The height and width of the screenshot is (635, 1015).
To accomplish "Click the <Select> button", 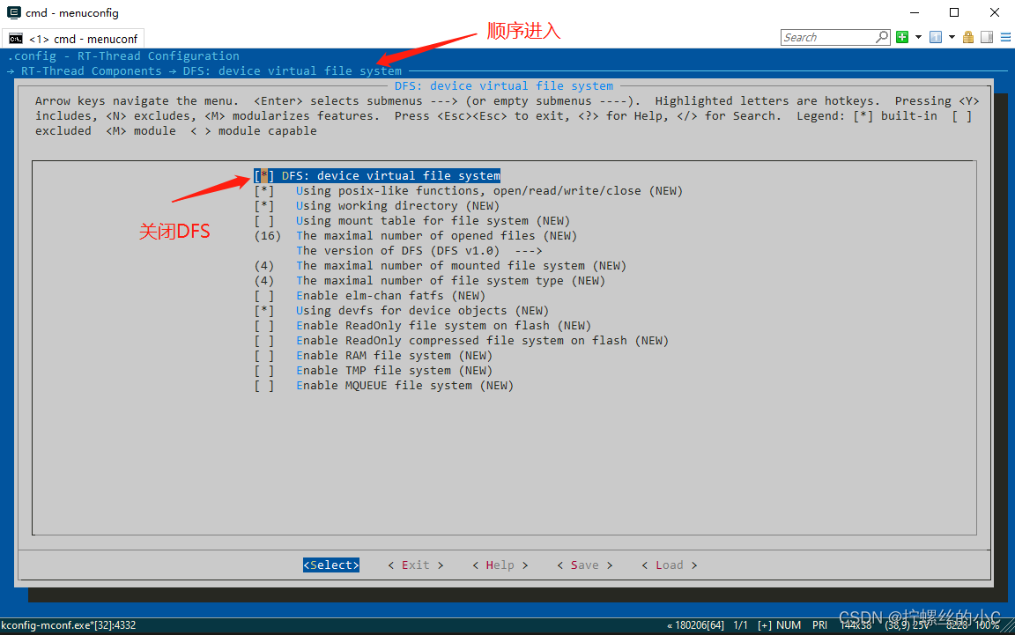I will (x=331, y=565).
